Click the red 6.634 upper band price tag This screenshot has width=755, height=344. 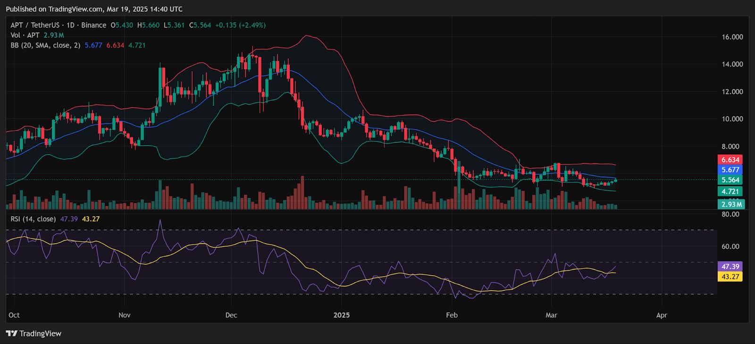730,160
